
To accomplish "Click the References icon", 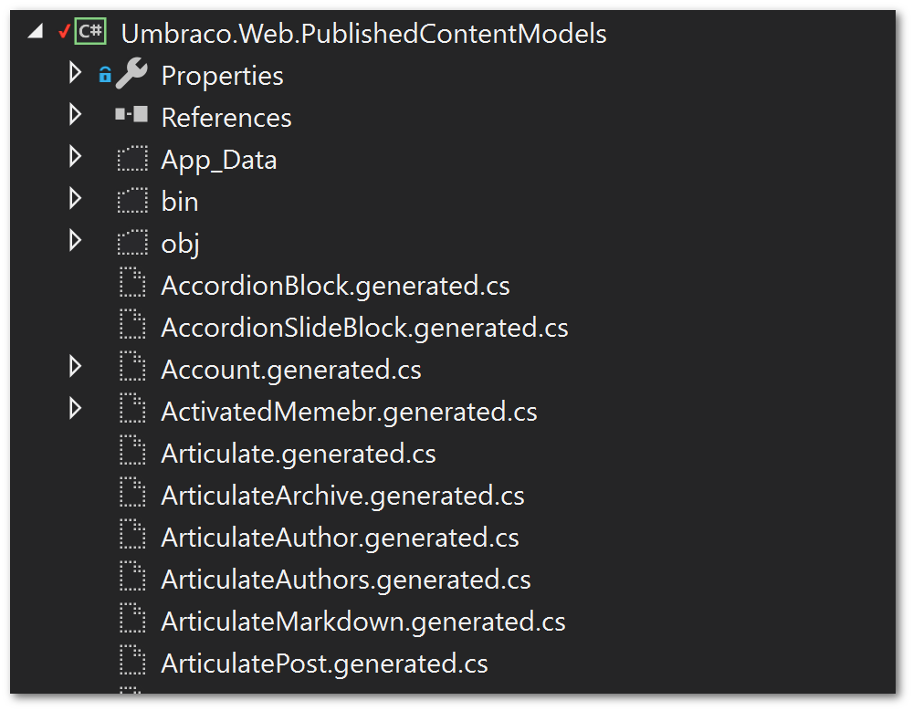I will click(132, 116).
